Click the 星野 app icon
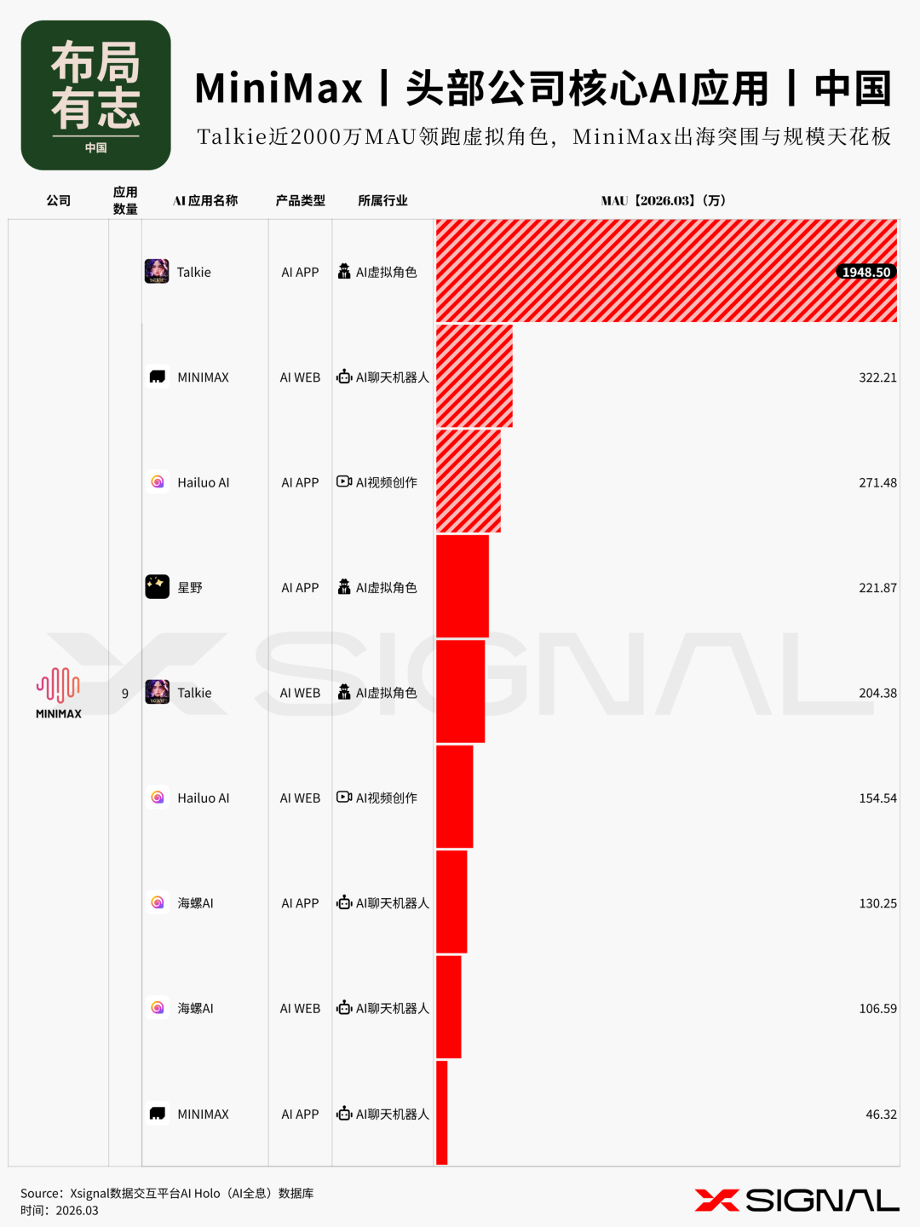920x1227 pixels. coord(157,587)
